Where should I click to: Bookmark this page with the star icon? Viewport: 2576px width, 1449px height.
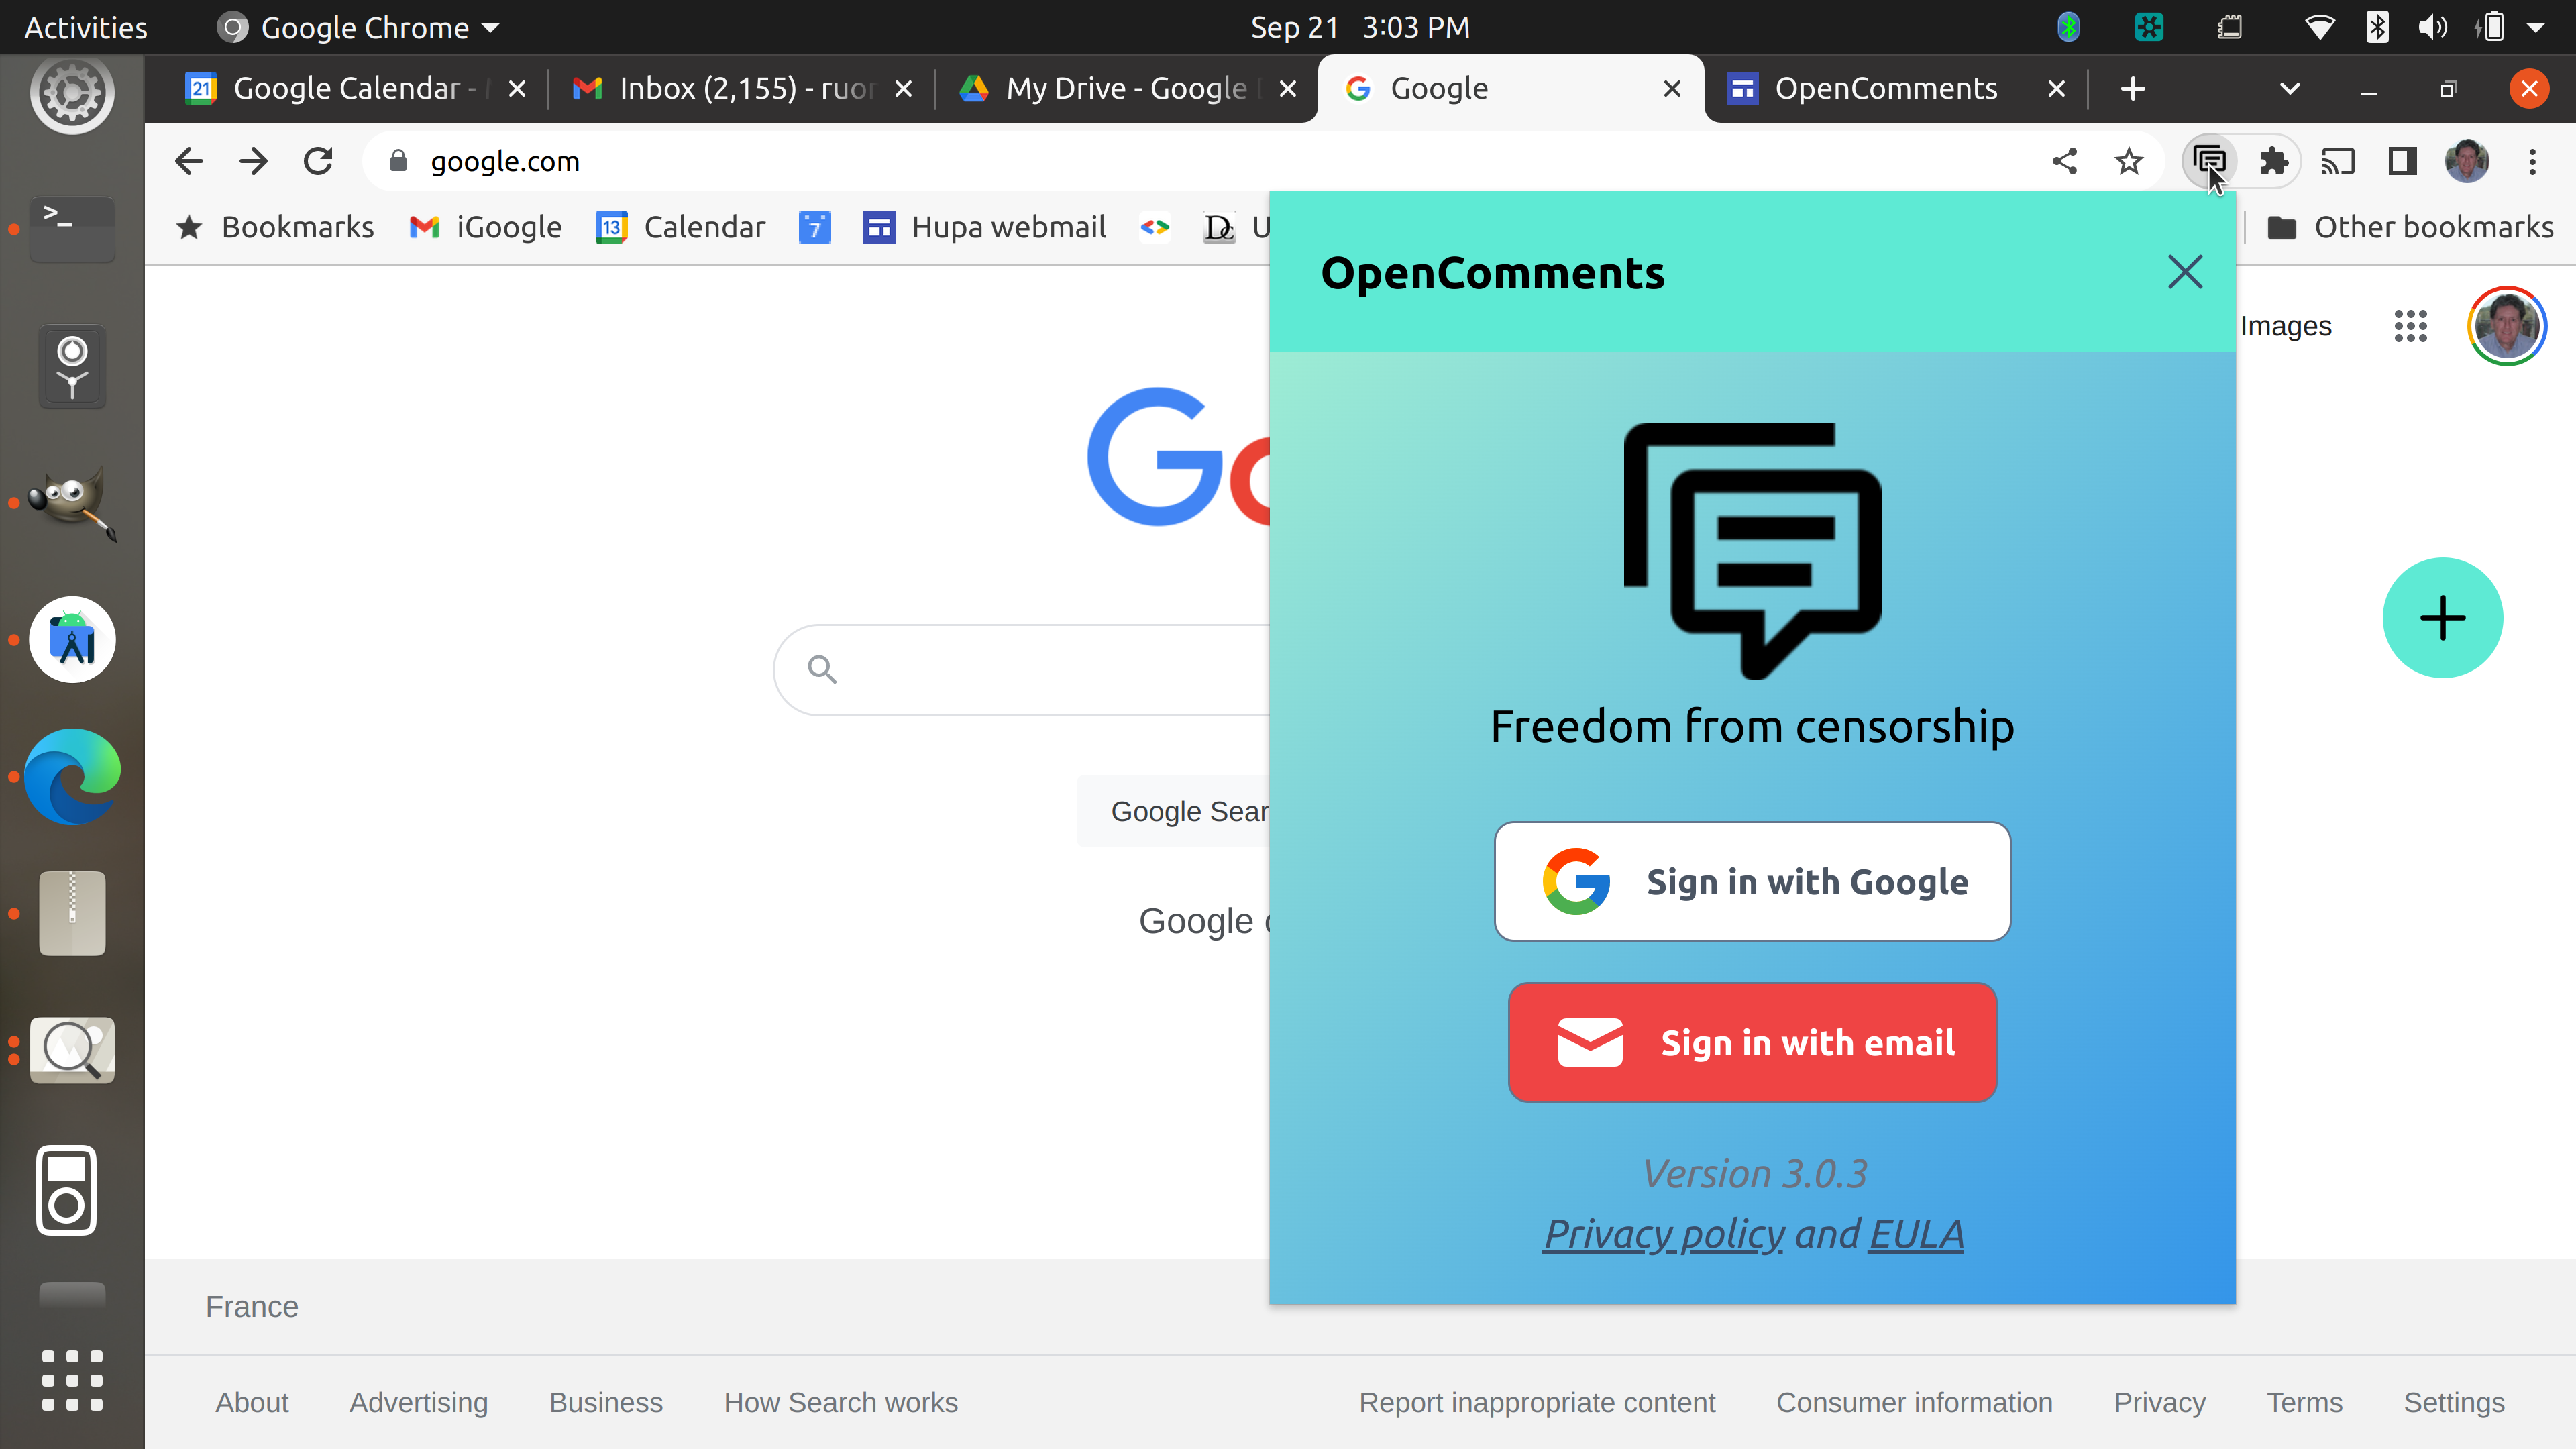[x=2129, y=161]
